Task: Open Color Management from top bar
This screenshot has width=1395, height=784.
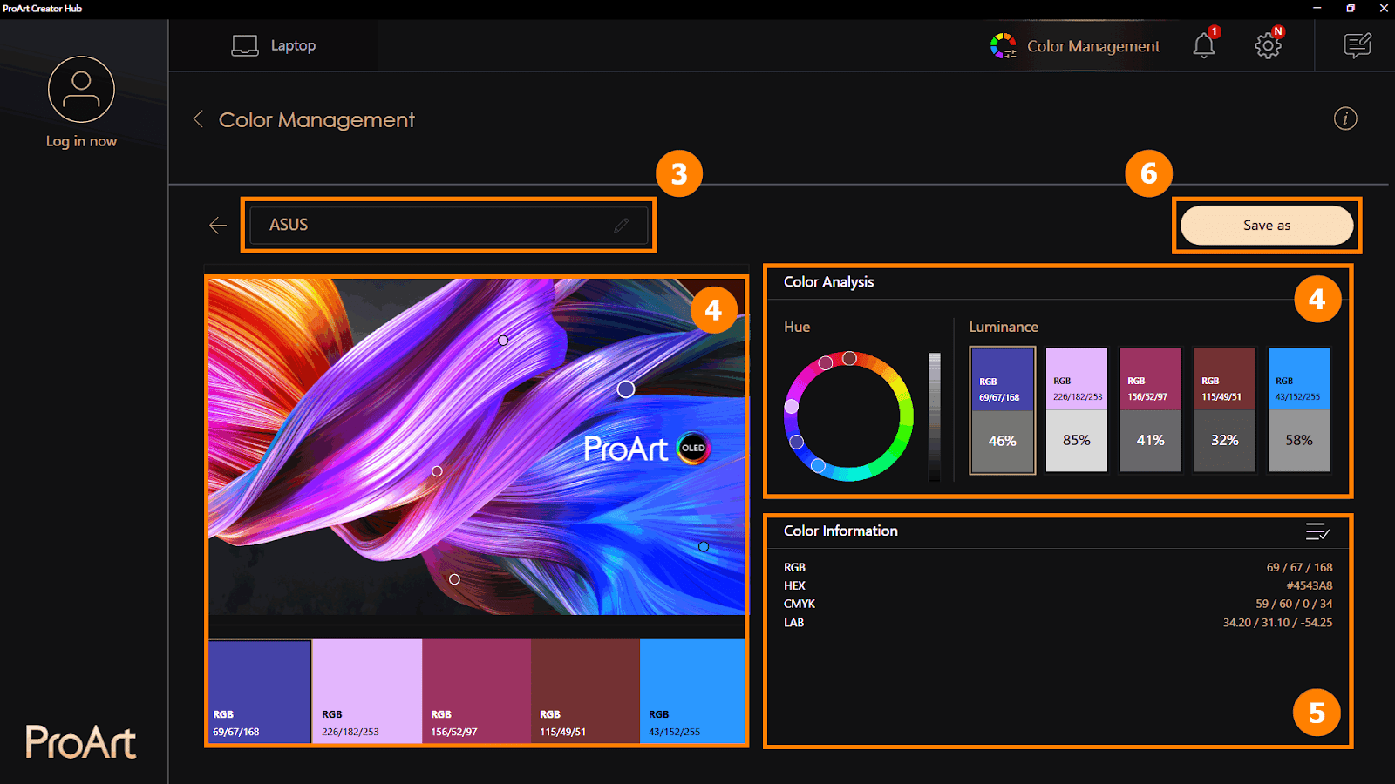Action: pyautogui.click(x=1075, y=46)
